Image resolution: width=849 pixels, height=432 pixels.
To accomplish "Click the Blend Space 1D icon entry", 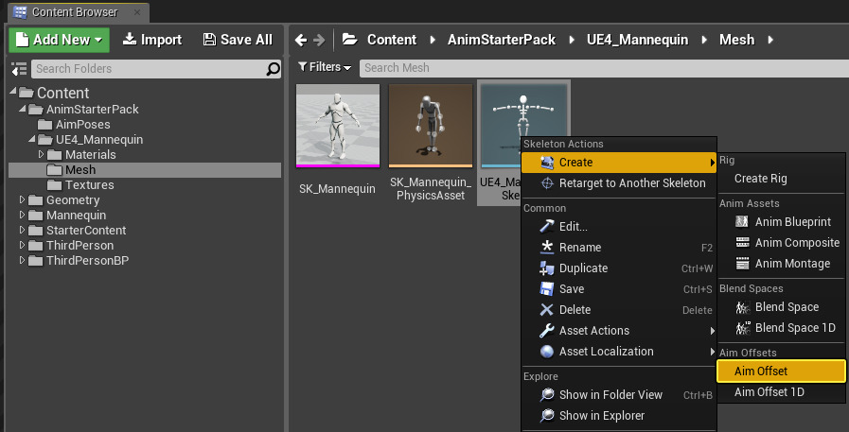I will pos(742,328).
